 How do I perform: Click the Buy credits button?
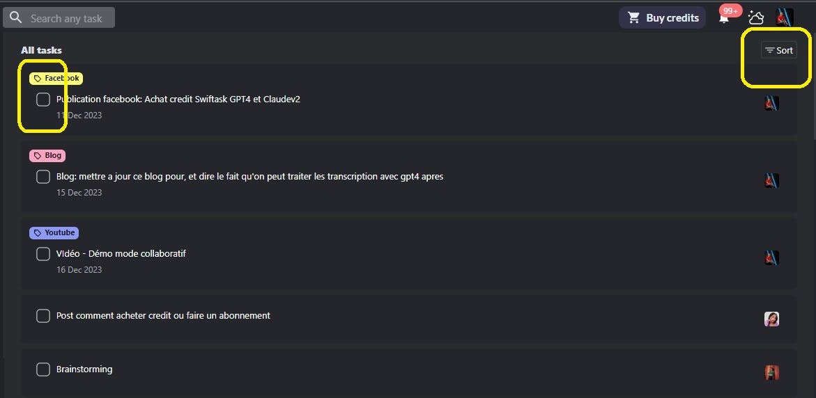[662, 18]
